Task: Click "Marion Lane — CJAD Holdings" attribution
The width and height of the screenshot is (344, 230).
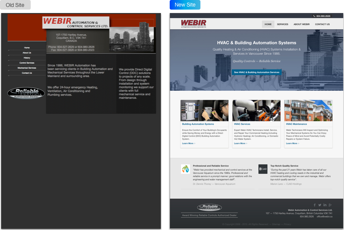Action: 286,184
